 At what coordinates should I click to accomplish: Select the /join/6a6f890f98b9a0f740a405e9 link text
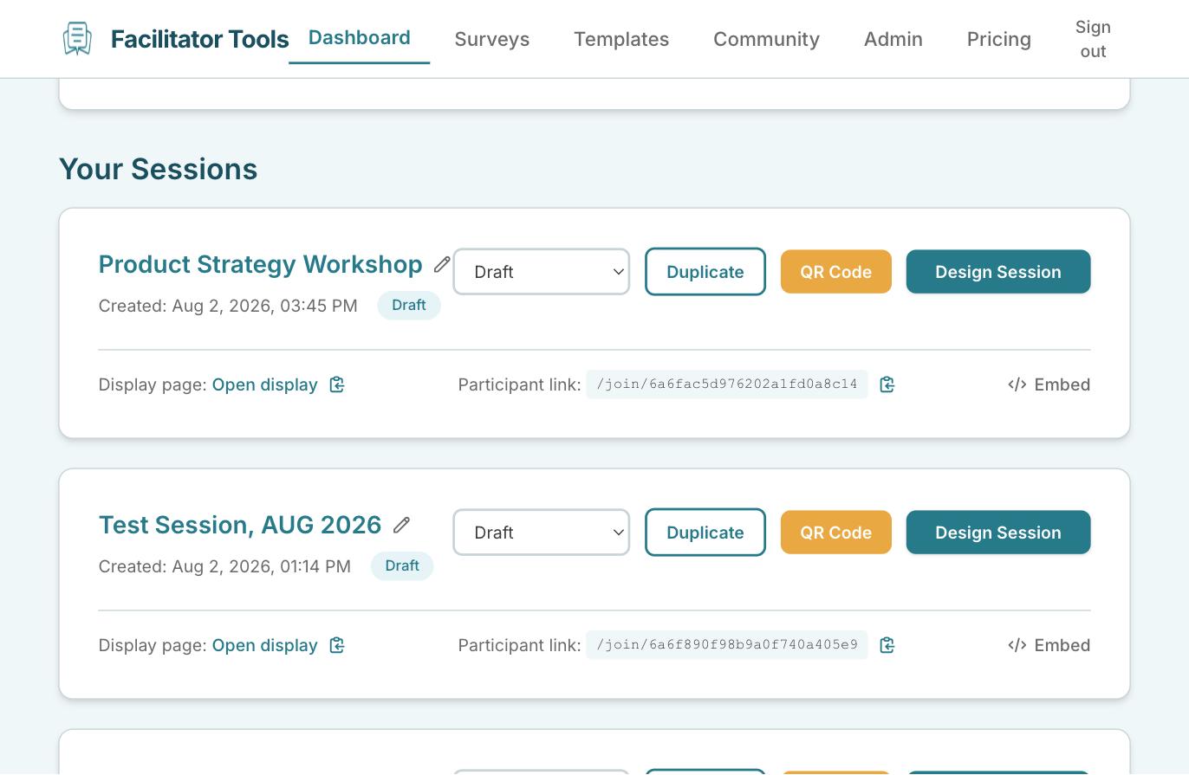pyautogui.click(x=727, y=645)
